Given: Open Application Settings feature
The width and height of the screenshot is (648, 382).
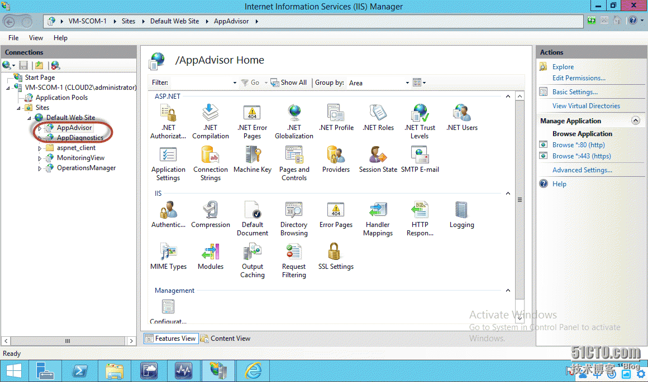Looking at the screenshot, I should (x=168, y=163).
